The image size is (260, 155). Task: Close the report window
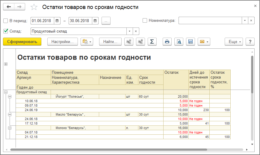coord(255,6)
